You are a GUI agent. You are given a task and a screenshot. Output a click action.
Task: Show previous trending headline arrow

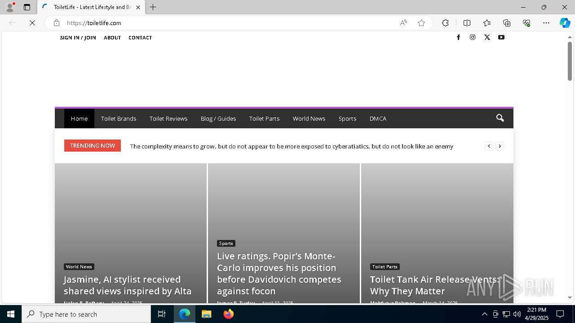point(489,146)
